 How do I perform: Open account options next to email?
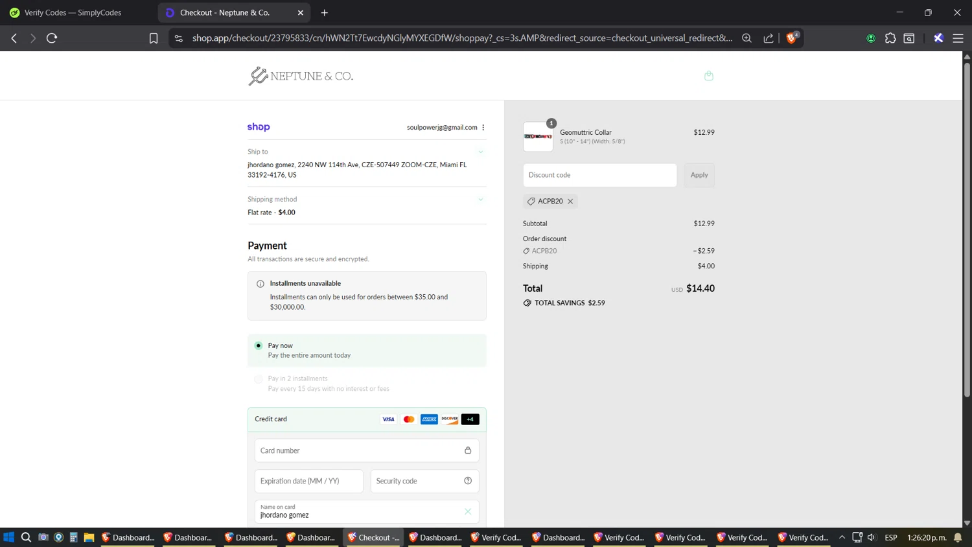pyautogui.click(x=483, y=128)
